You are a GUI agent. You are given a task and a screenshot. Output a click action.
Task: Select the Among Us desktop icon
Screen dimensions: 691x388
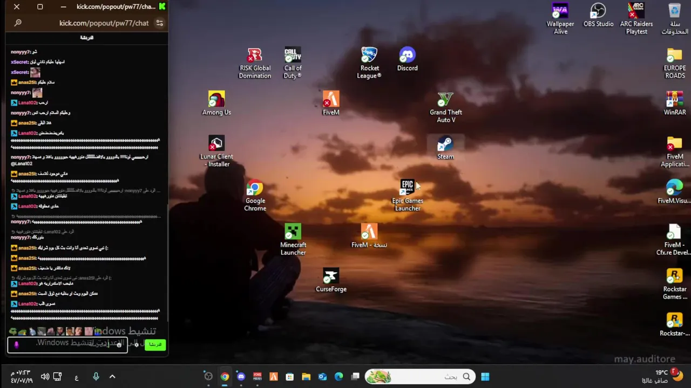click(216, 104)
